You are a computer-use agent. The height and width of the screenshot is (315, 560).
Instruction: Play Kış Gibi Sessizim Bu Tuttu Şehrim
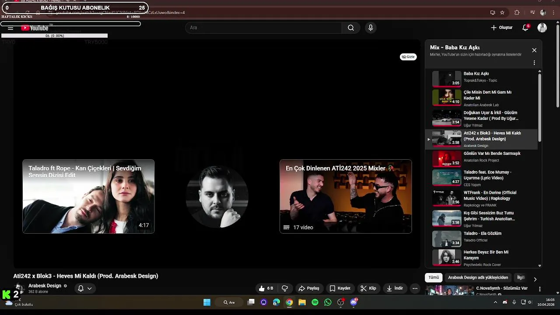tap(481, 219)
